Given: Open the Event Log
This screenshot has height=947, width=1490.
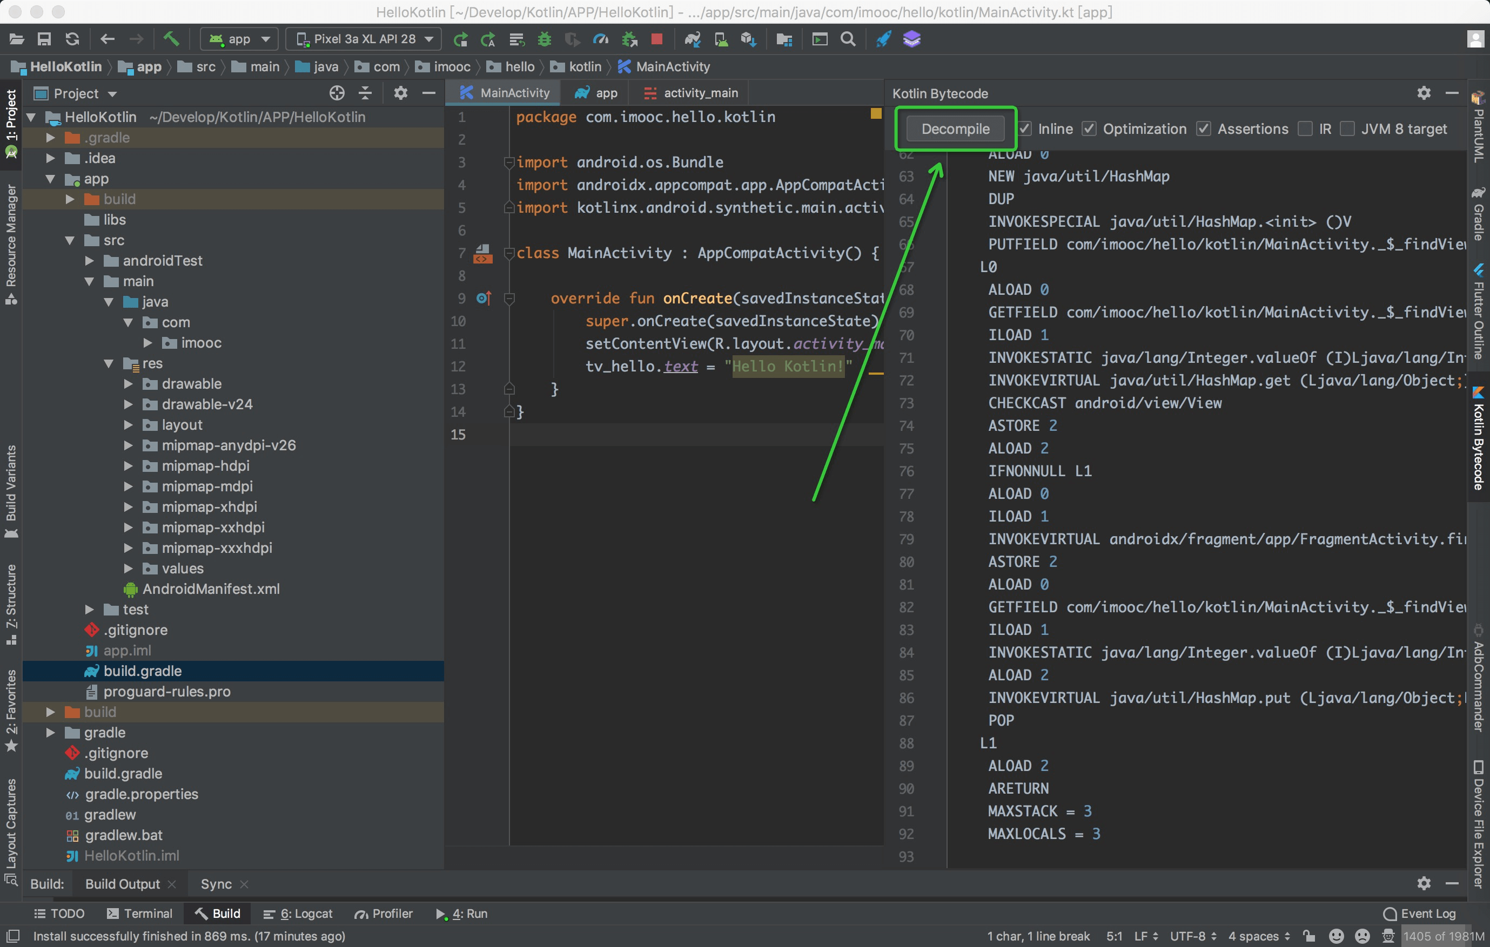Looking at the screenshot, I should [x=1420, y=914].
